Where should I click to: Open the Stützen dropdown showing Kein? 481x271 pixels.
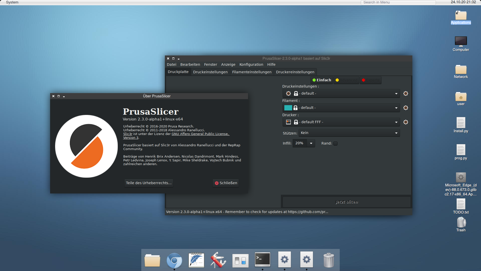coord(349,133)
